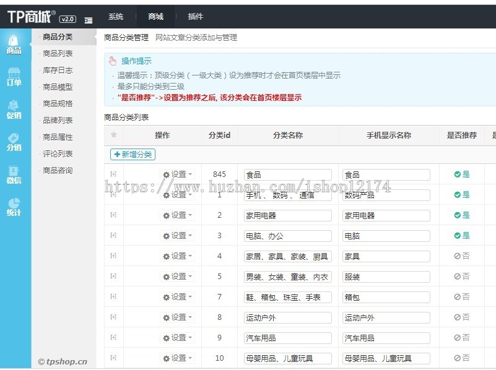496x370 pixels.
Task: Open 设置 dropdown for category id 1
Action: point(178,195)
